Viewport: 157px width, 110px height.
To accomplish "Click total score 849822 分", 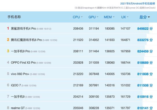I will pyautogui.click(x=145, y=29).
